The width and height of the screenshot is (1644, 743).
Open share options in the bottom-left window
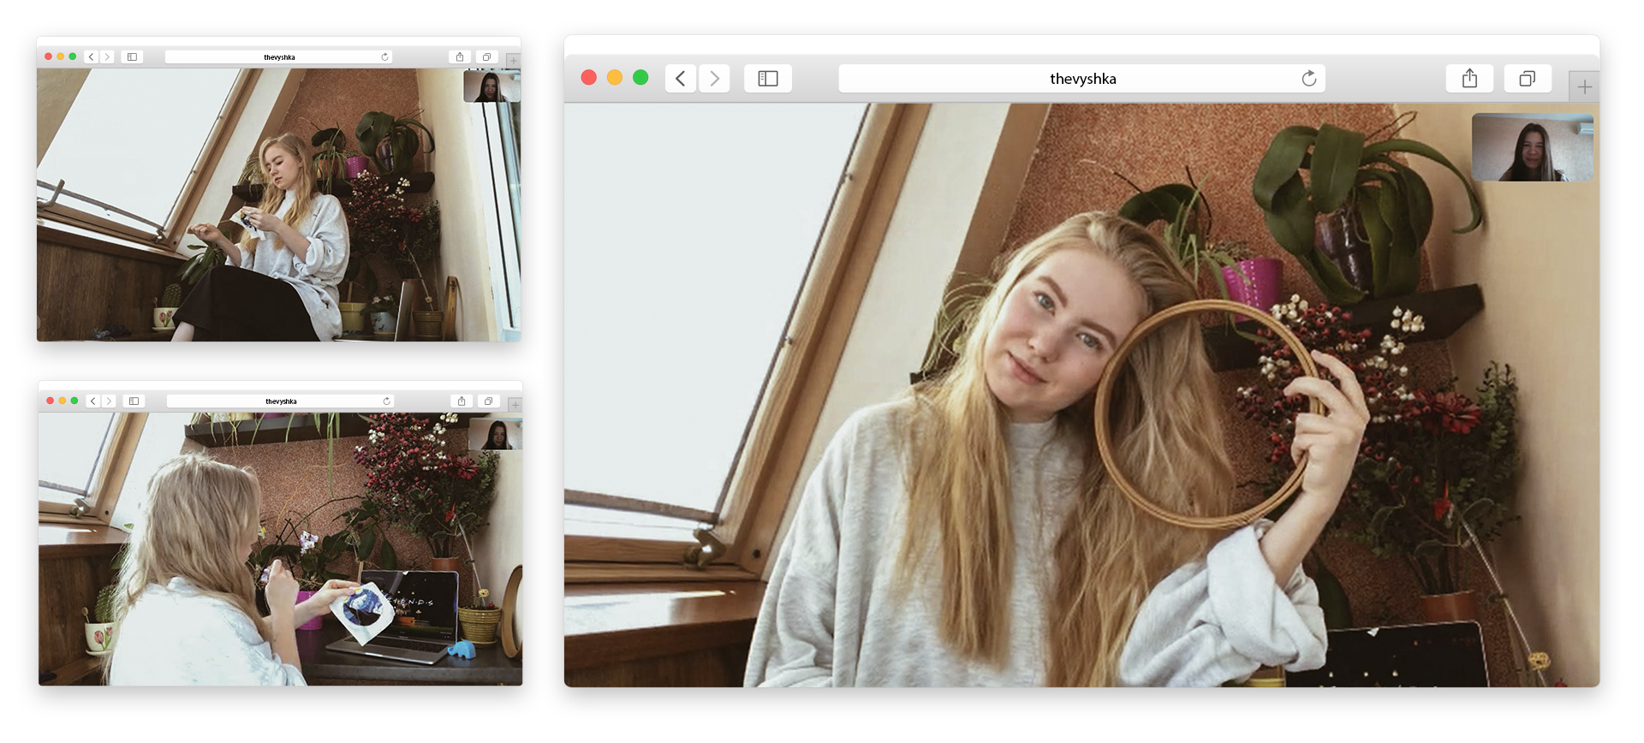tap(462, 401)
